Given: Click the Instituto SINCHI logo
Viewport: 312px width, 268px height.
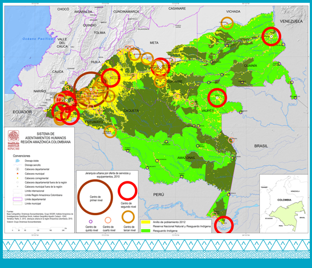Looking at the screenshot, I should point(13,140).
